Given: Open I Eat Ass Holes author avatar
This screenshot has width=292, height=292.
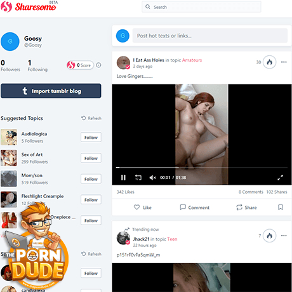Looking at the screenshot, I should (123, 63).
